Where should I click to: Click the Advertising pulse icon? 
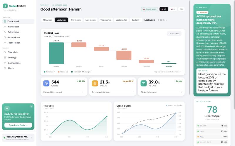(5, 32)
